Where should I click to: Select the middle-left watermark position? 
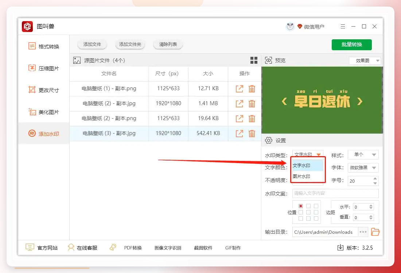click(x=301, y=212)
